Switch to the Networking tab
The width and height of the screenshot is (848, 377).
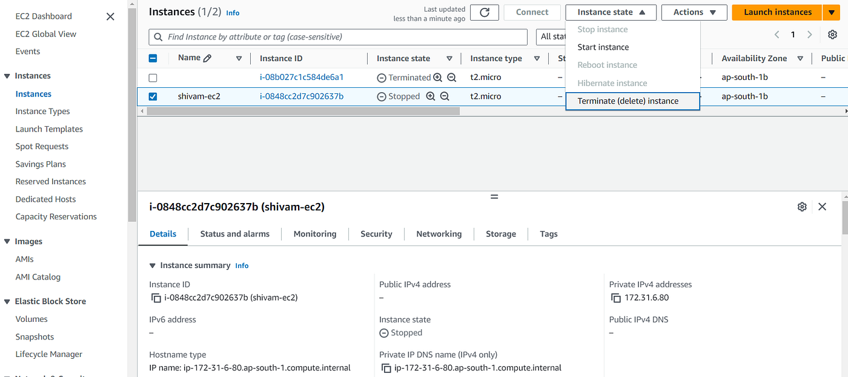439,234
